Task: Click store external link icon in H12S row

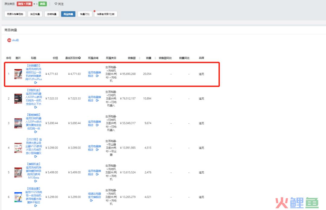Action: tap(91, 200)
